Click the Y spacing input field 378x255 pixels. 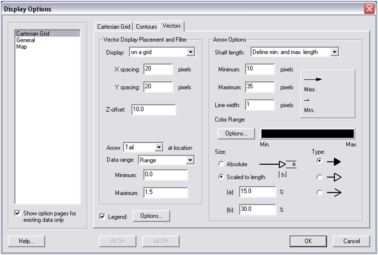(158, 87)
